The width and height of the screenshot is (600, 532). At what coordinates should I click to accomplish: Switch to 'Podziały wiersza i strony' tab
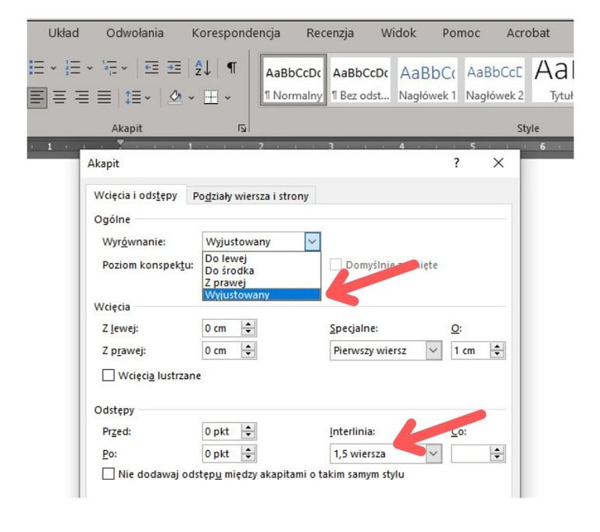tap(250, 197)
